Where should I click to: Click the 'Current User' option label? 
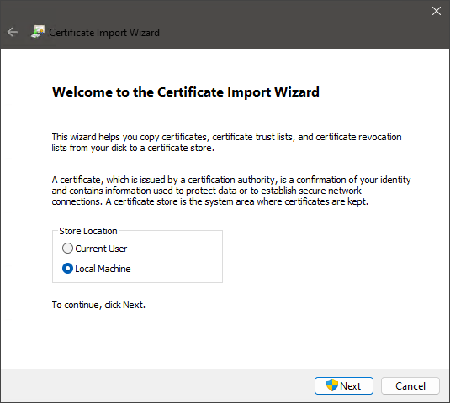(101, 249)
